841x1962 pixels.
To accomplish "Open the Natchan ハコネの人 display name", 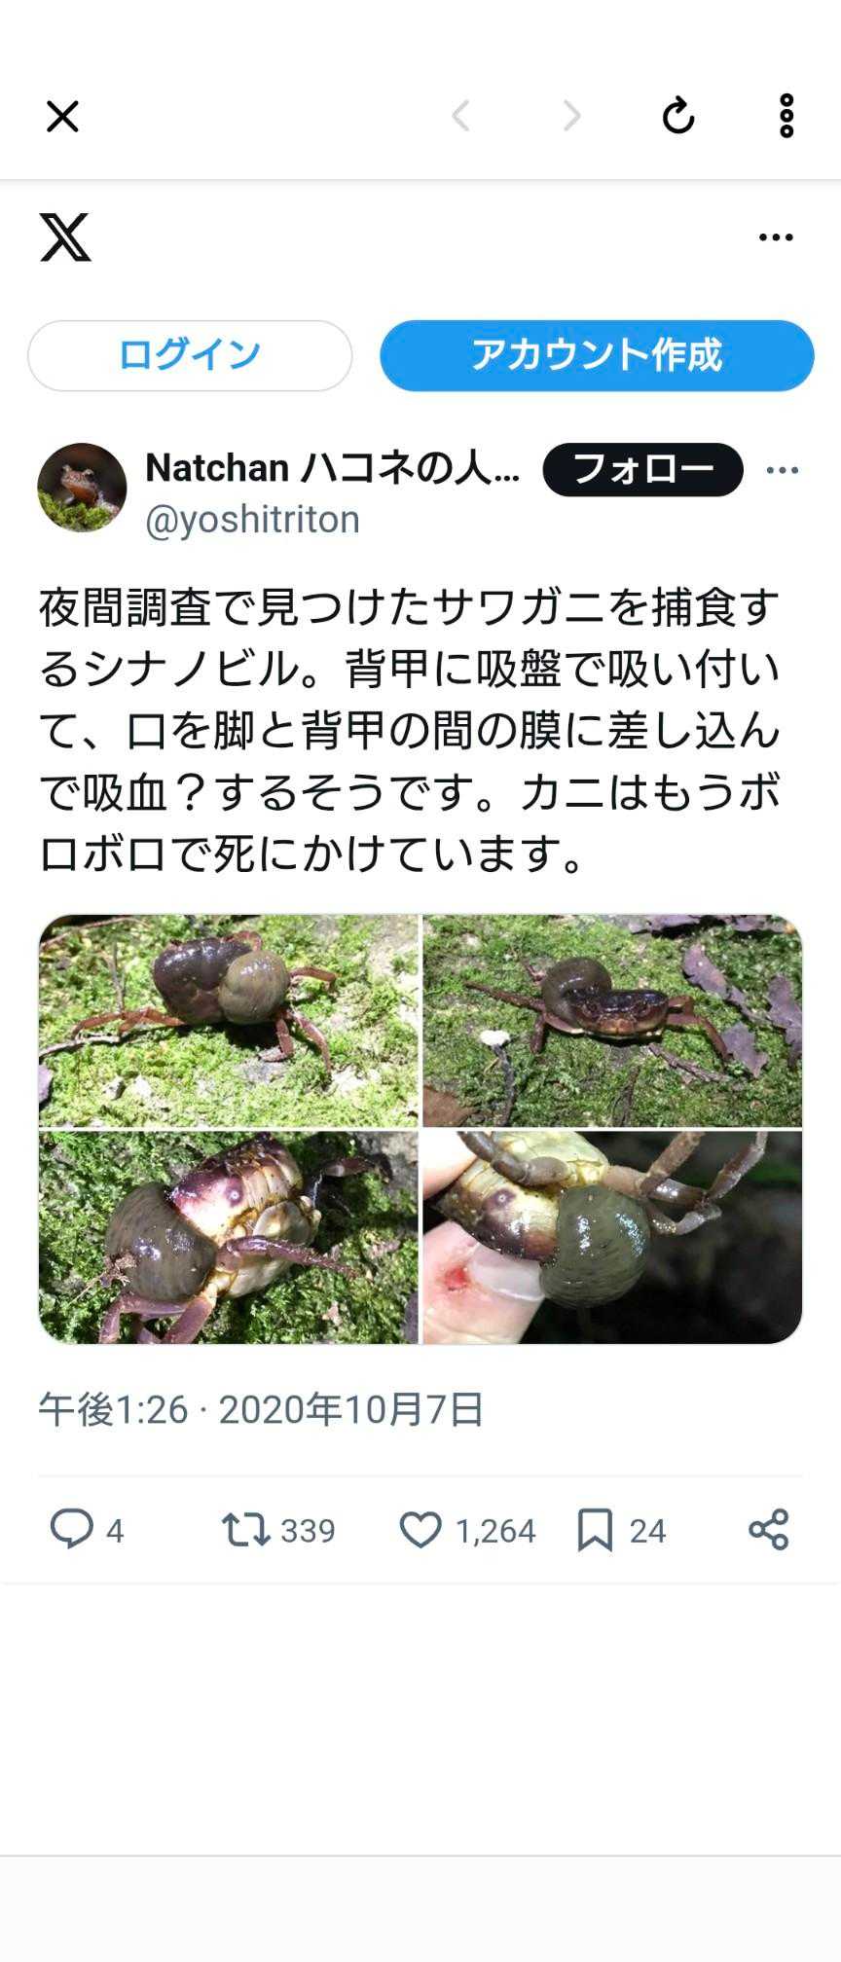I will pos(333,468).
